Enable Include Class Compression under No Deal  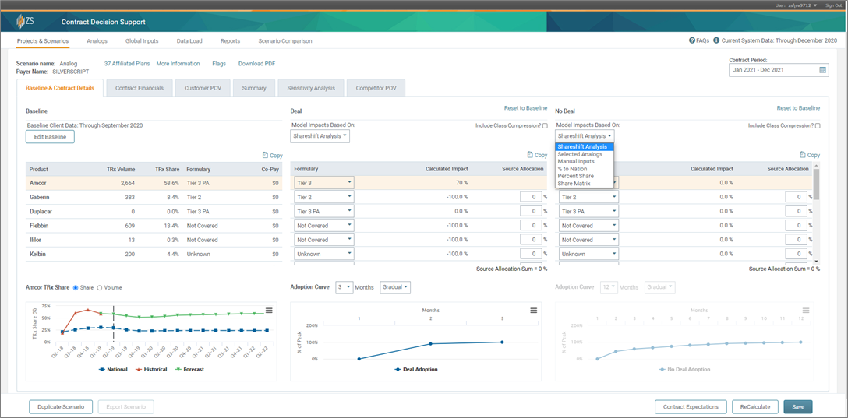pyautogui.click(x=818, y=125)
